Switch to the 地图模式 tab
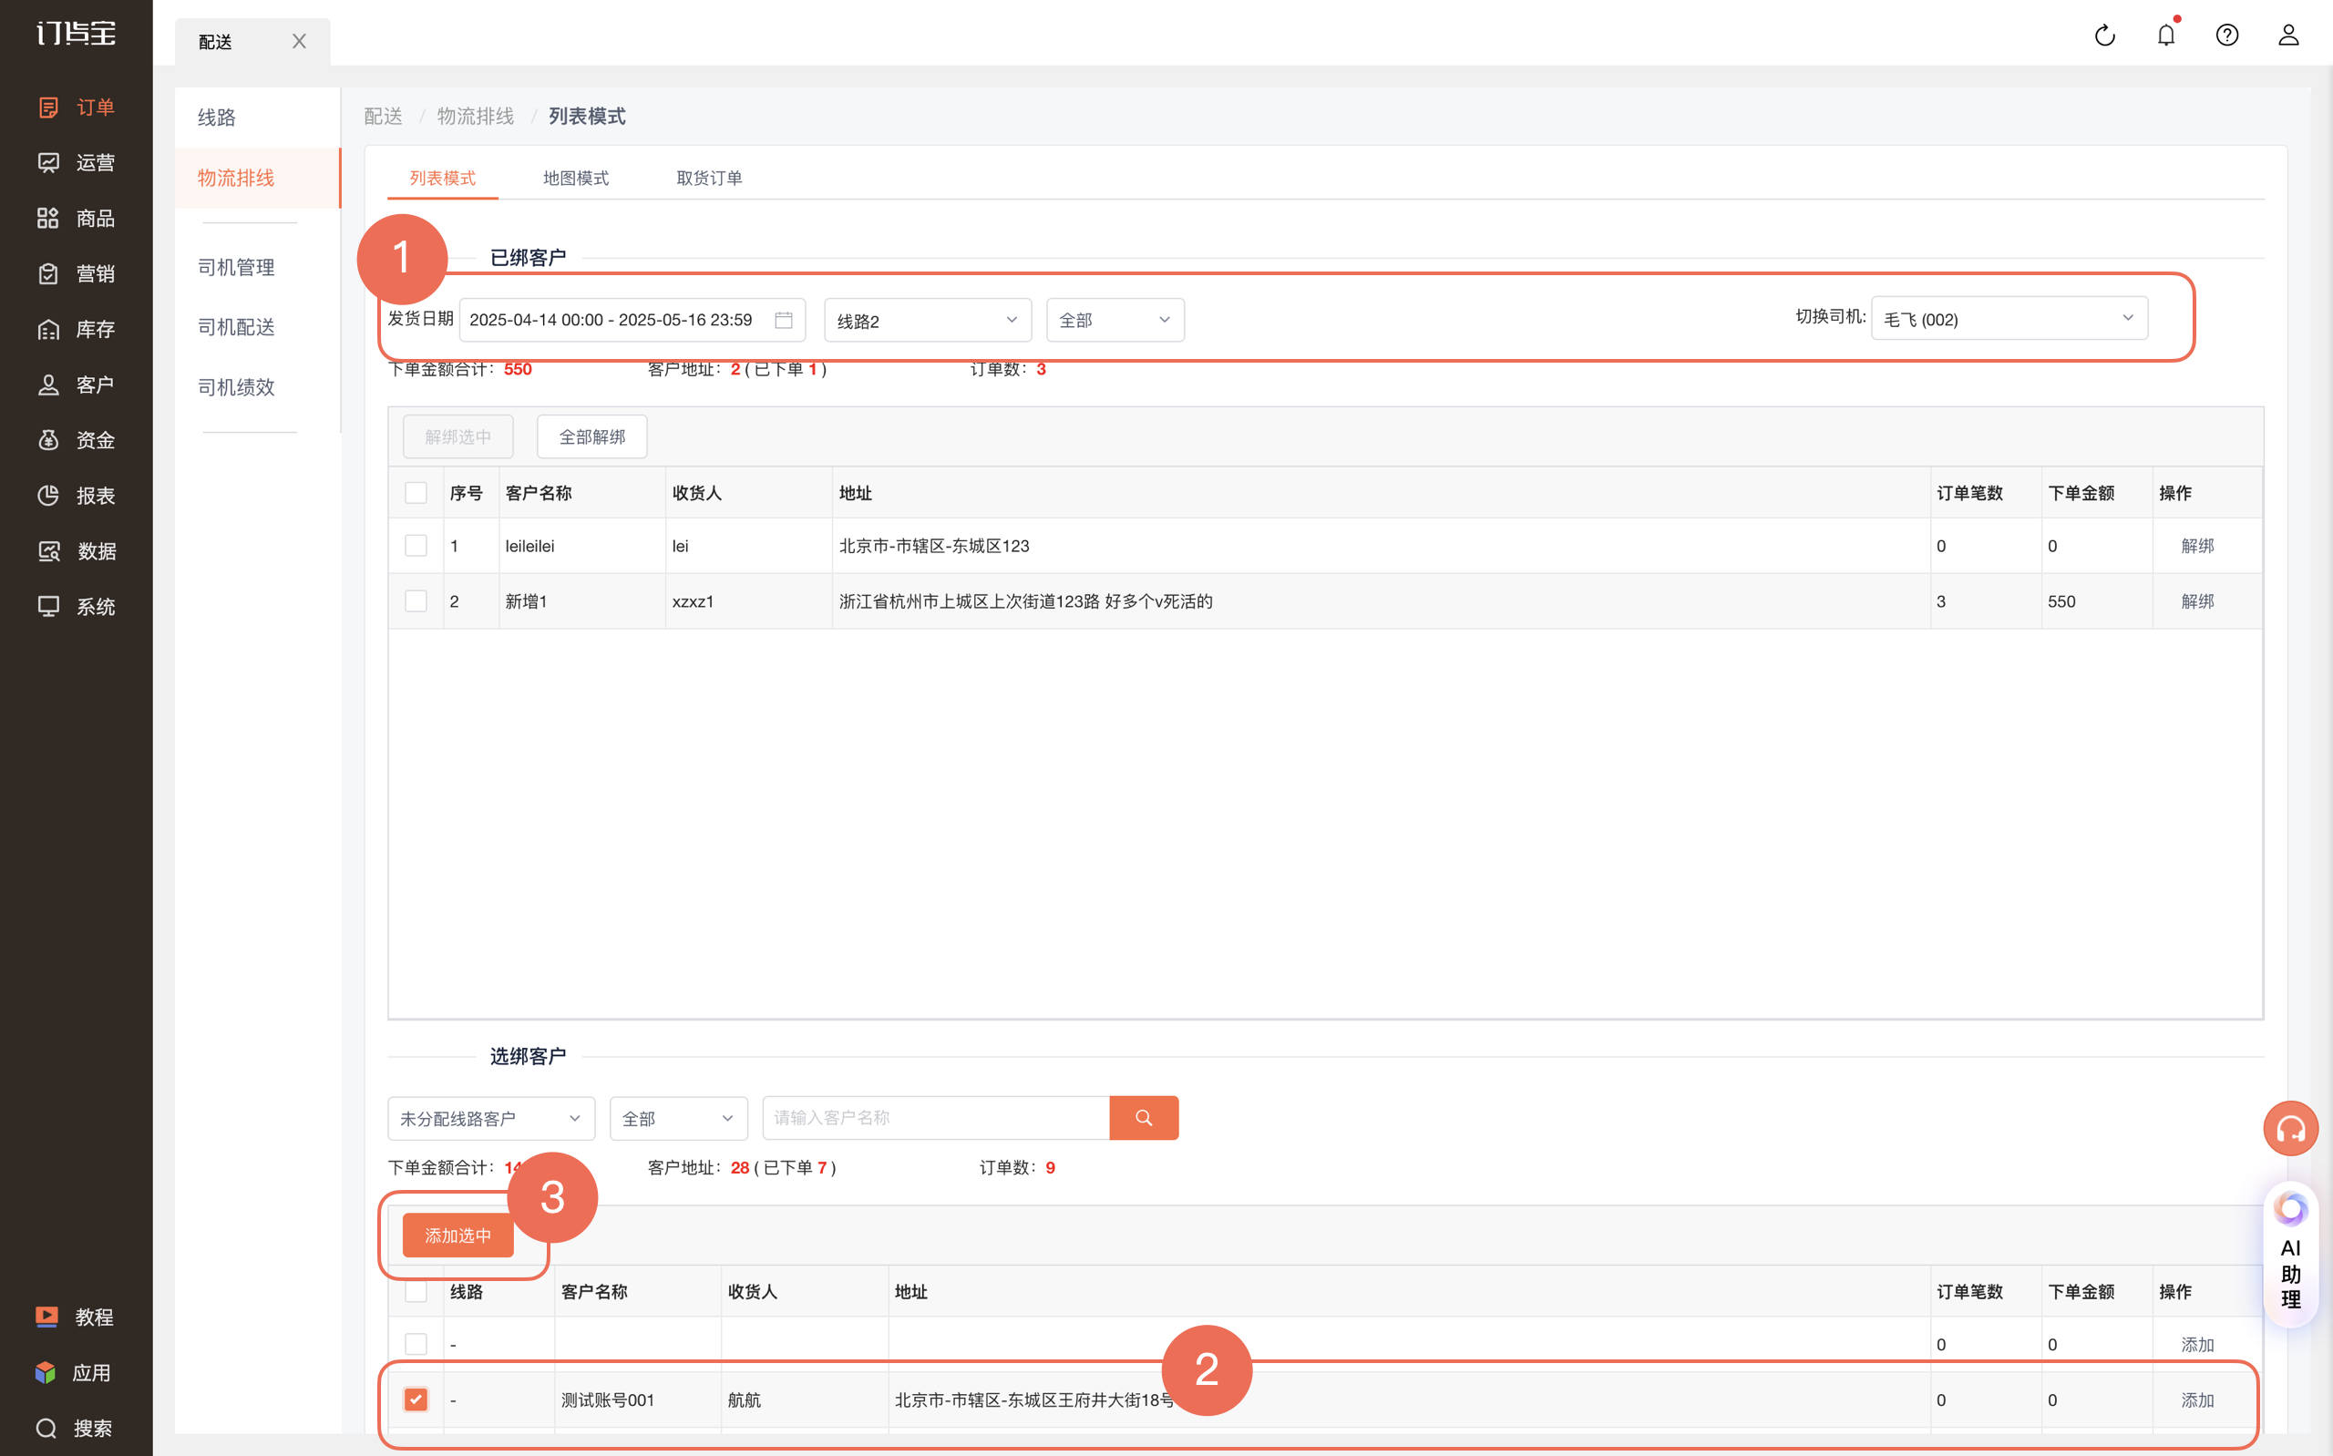The image size is (2333, 1456). point(576,179)
